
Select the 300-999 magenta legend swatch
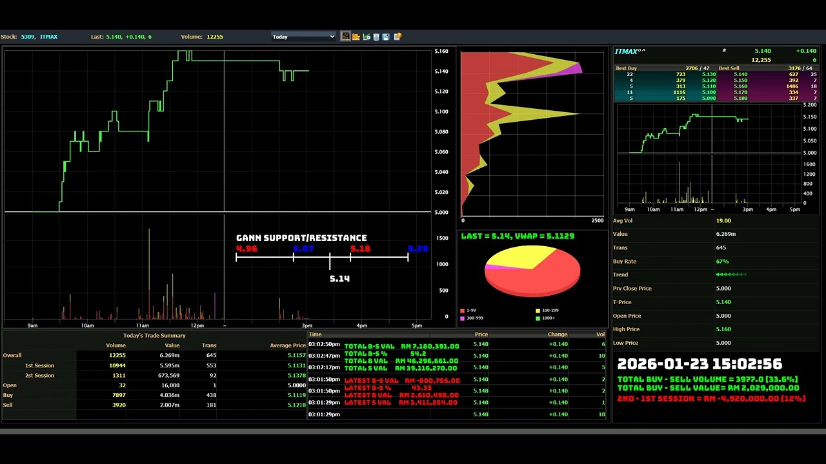[462, 318]
